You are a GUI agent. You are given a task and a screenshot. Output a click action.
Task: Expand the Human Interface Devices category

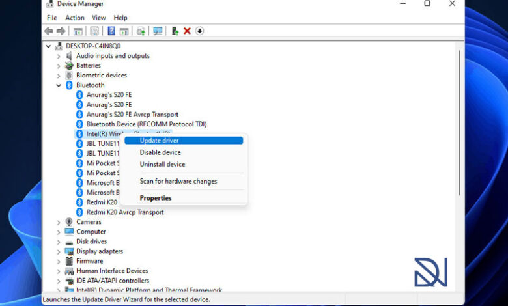point(59,271)
